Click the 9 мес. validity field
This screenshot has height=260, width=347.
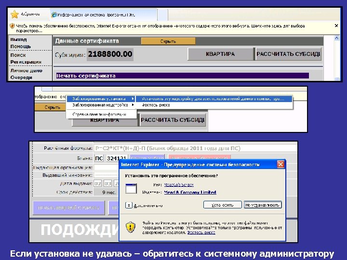107,192
